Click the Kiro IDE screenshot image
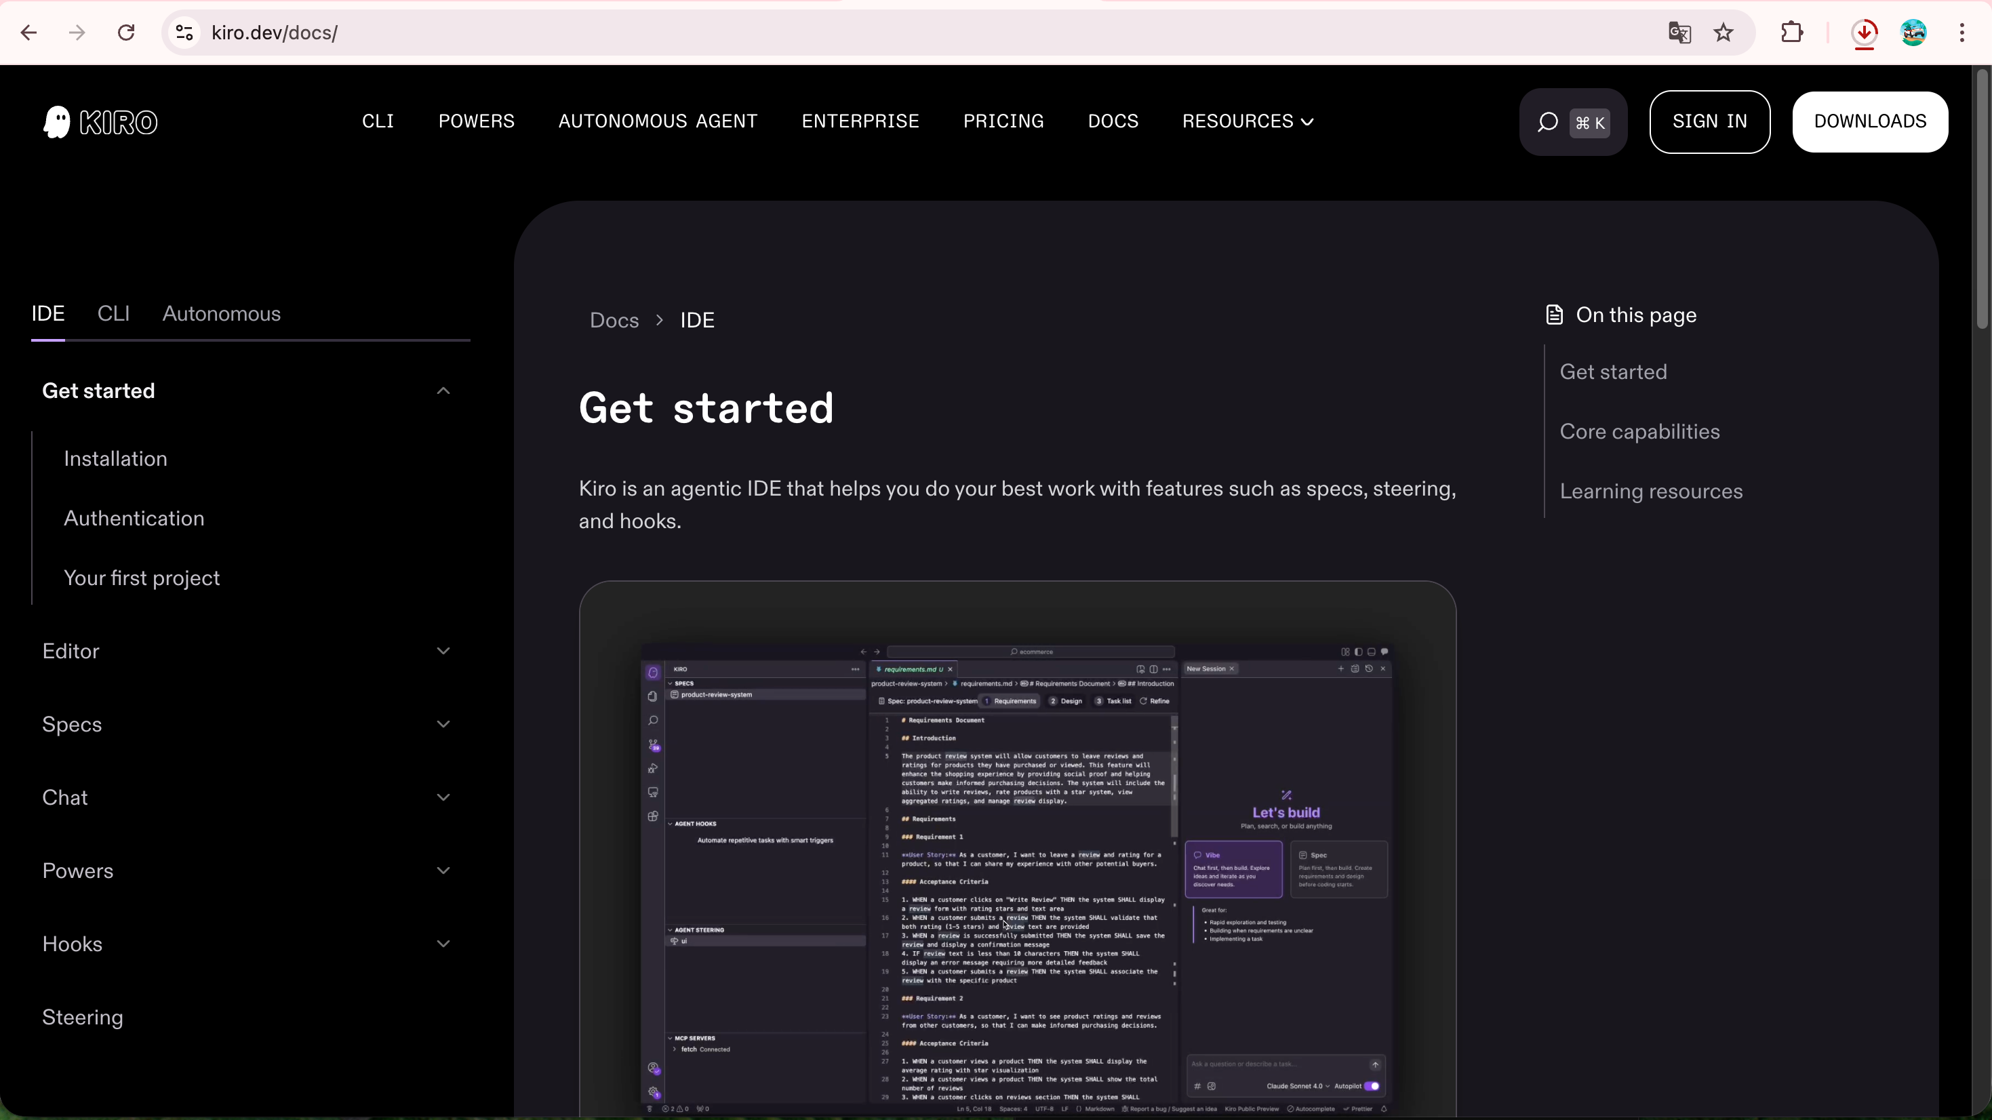Image resolution: width=1992 pixels, height=1120 pixels. tap(1017, 874)
